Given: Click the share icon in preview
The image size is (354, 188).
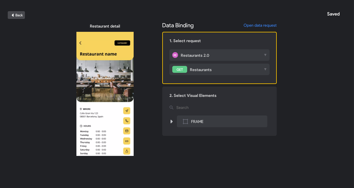Looking at the screenshot, I should (127, 151).
